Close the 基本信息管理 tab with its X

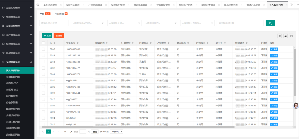61,5
